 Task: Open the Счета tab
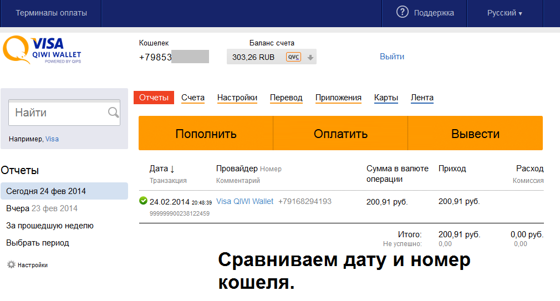click(x=193, y=98)
